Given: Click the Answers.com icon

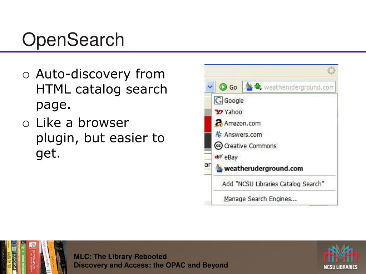Looking at the screenshot, I should 218,135.
